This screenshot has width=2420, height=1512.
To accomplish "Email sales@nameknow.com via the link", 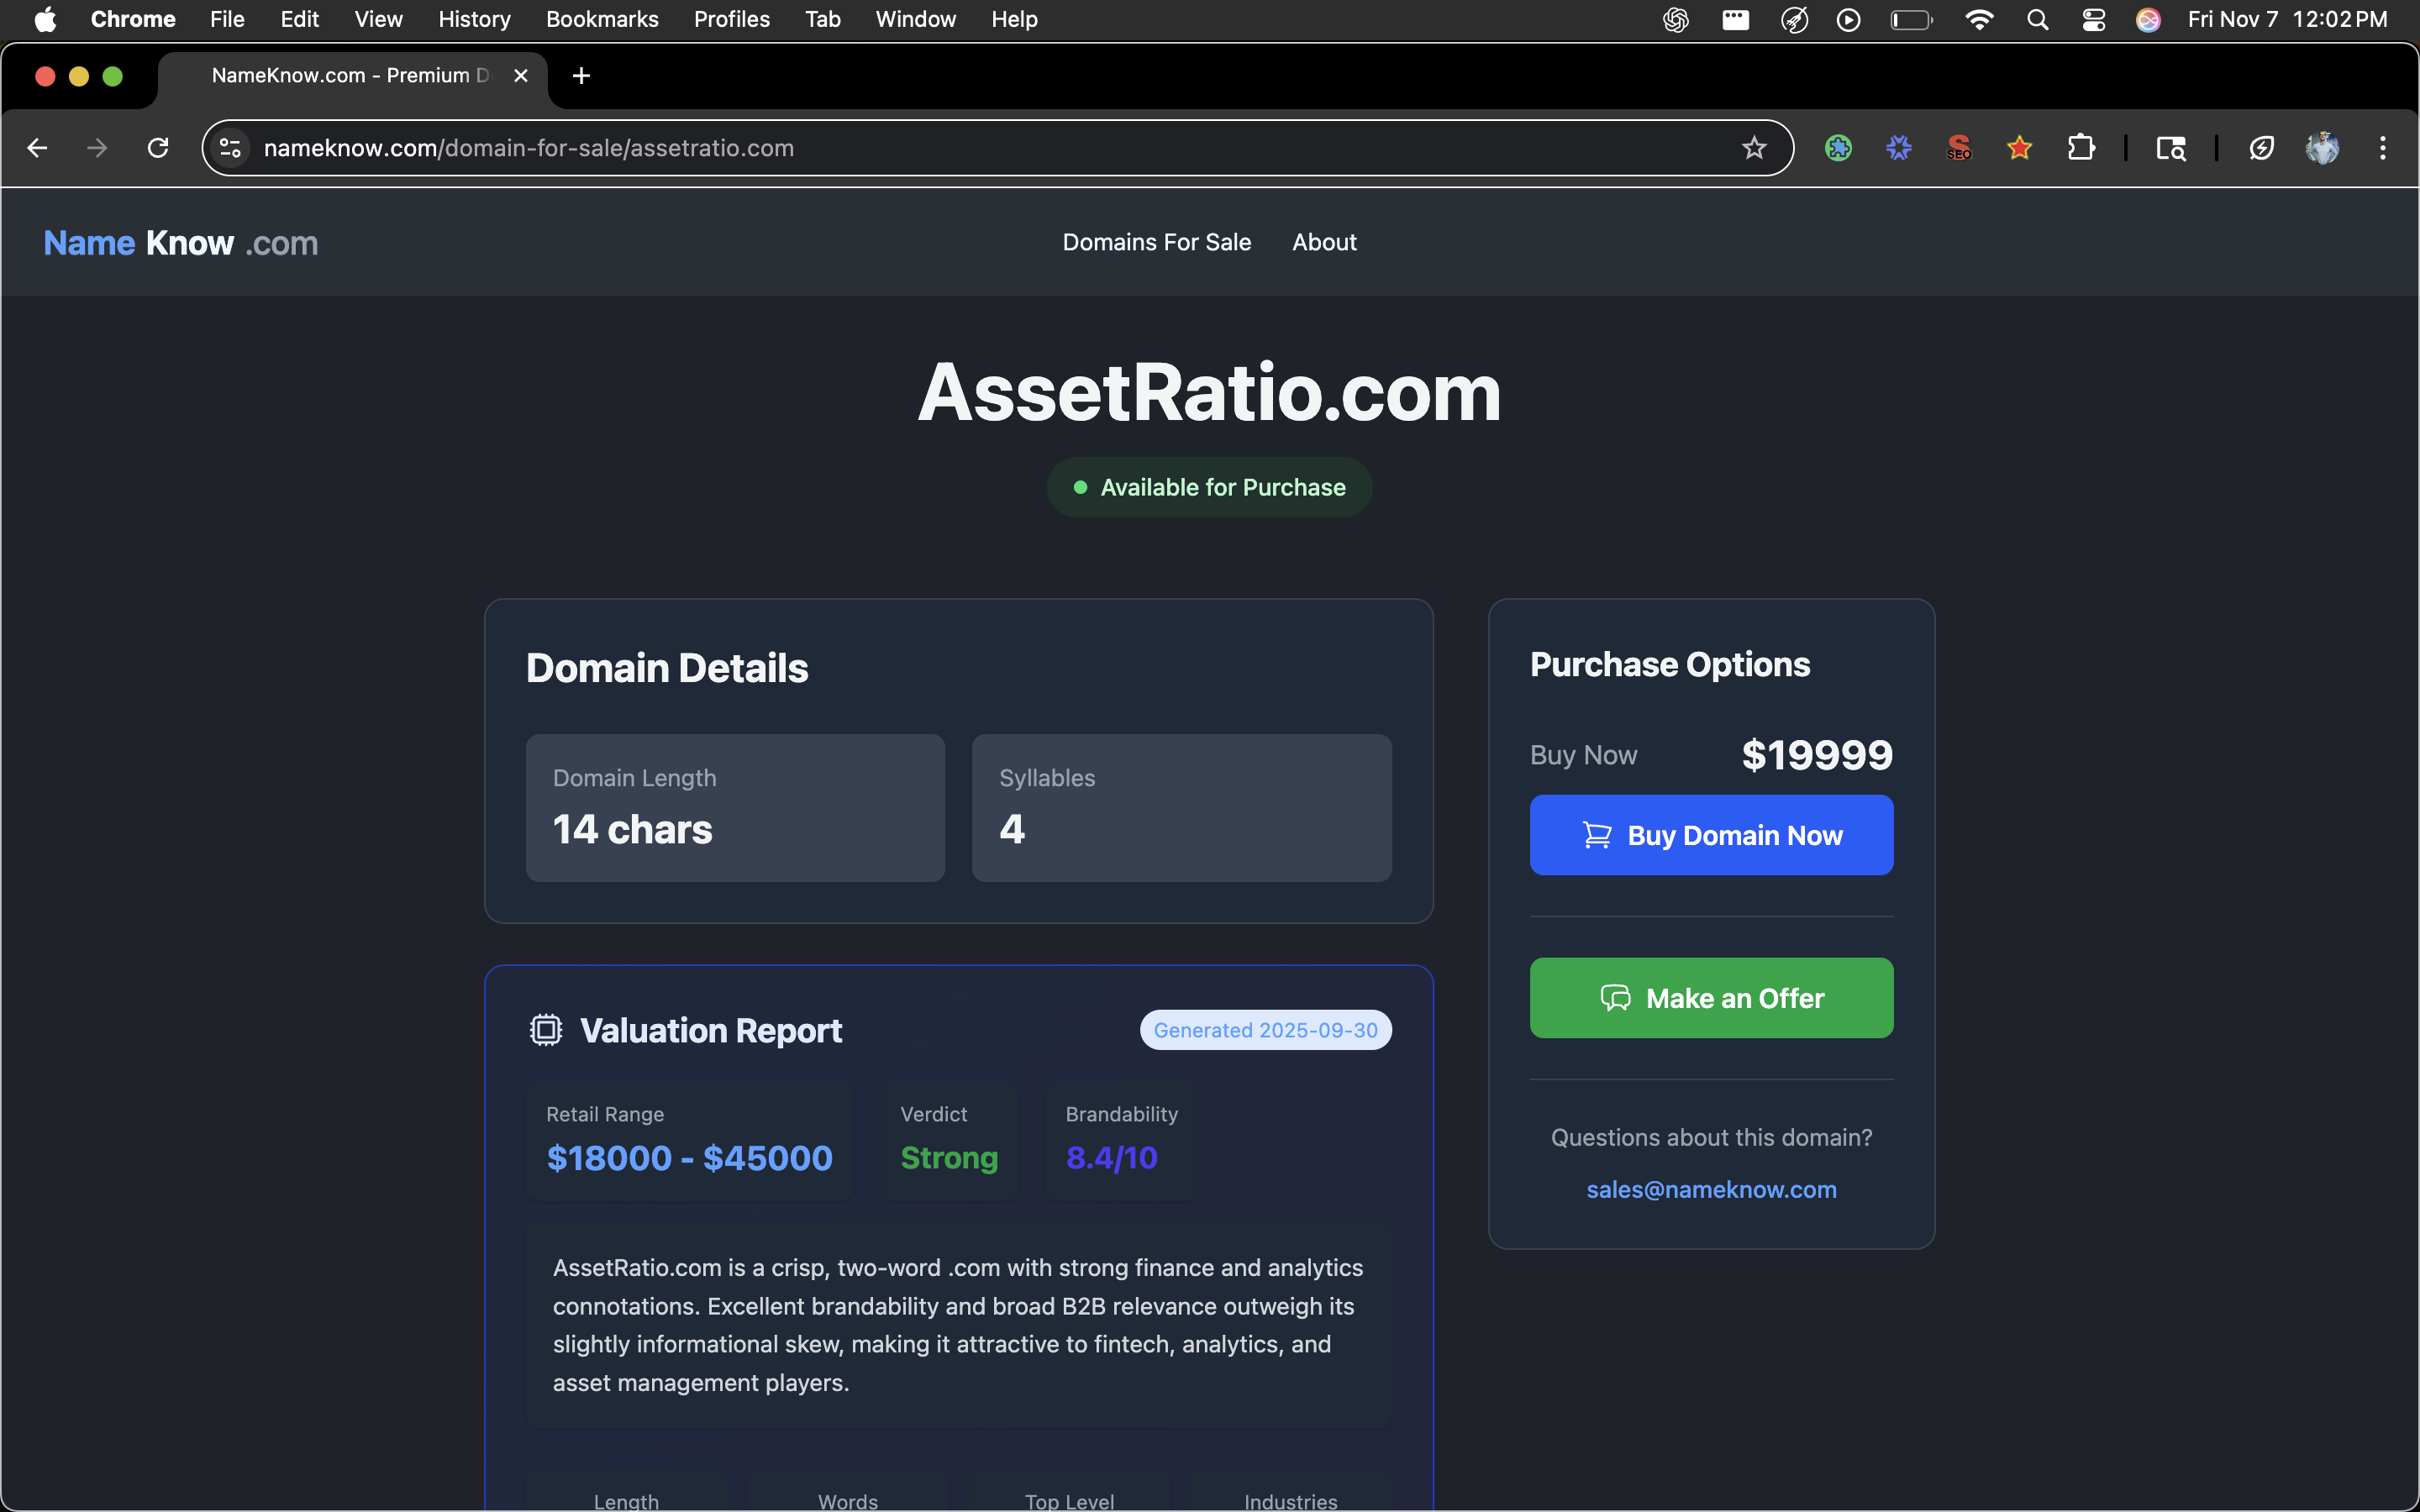I will click(x=1710, y=1189).
